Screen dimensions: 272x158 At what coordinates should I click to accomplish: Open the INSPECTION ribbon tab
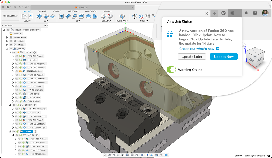pyautogui.click(x=73, y=11)
